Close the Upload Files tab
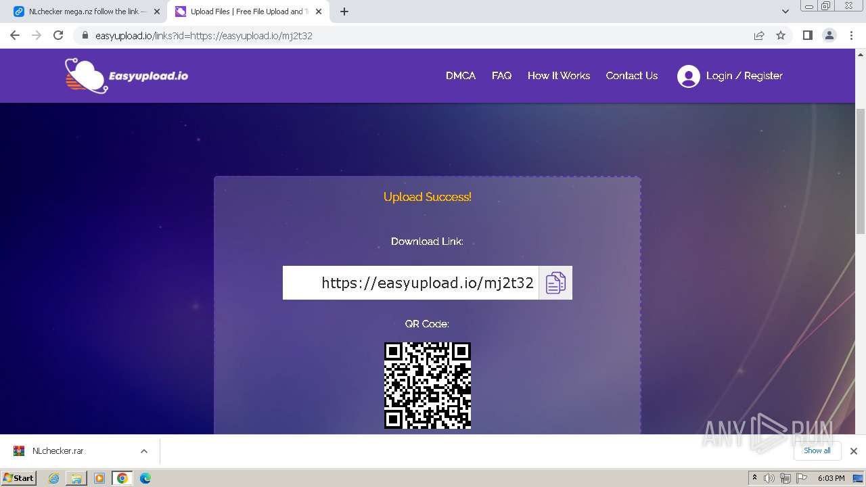 (319, 11)
